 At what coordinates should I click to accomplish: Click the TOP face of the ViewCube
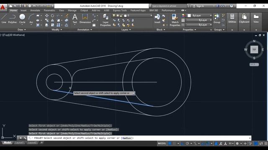254,50
